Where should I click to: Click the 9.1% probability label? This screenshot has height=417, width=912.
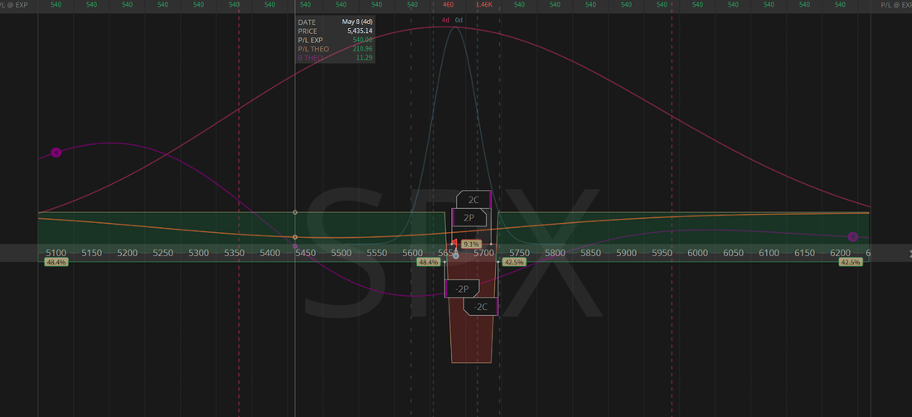click(x=471, y=245)
